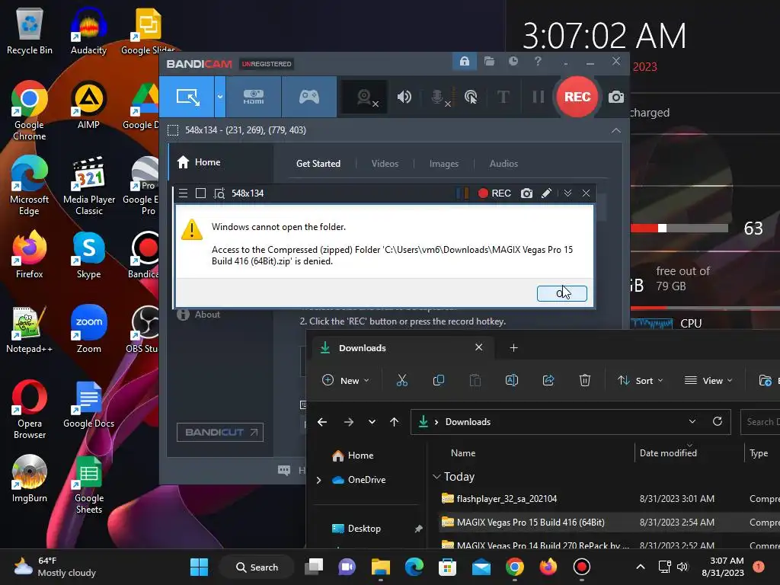780x585 pixels.
Task: Sort by Date modified column header
Action: pyautogui.click(x=668, y=453)
